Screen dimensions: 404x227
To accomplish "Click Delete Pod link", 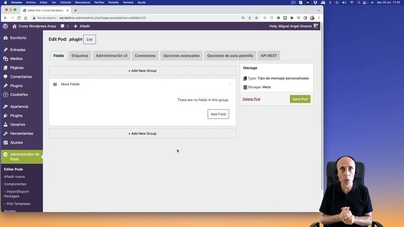I will [251, 99].
